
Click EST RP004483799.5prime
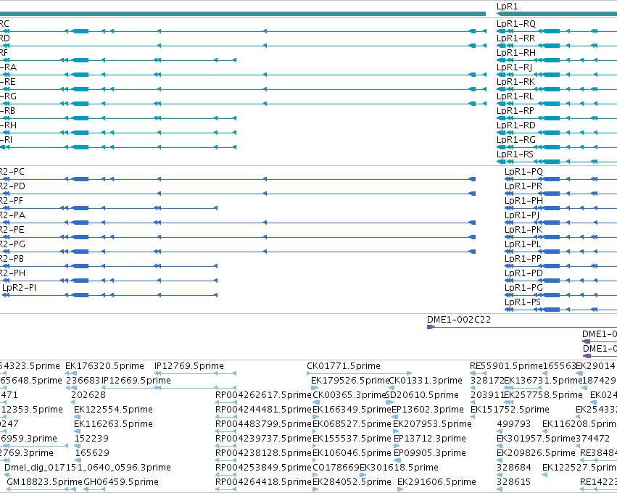263,424
